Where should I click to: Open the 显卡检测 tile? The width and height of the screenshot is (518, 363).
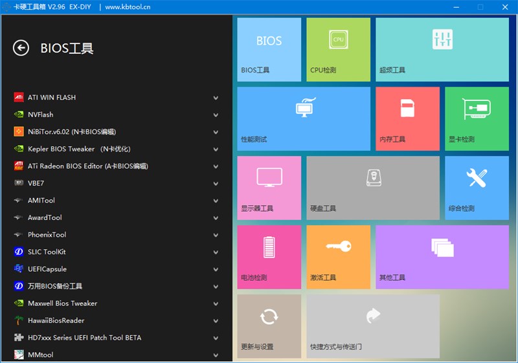(477, 119)
